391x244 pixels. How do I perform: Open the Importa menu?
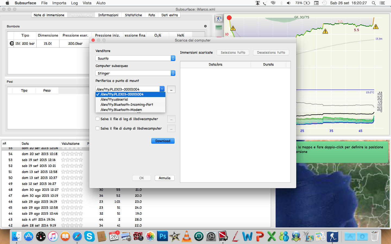pyautogui.click(x=59, y=3)
